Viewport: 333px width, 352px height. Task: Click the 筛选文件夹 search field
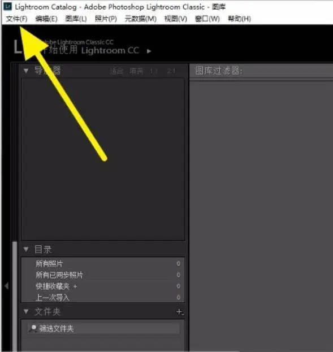pyautogui.click(x=103, y=329)
